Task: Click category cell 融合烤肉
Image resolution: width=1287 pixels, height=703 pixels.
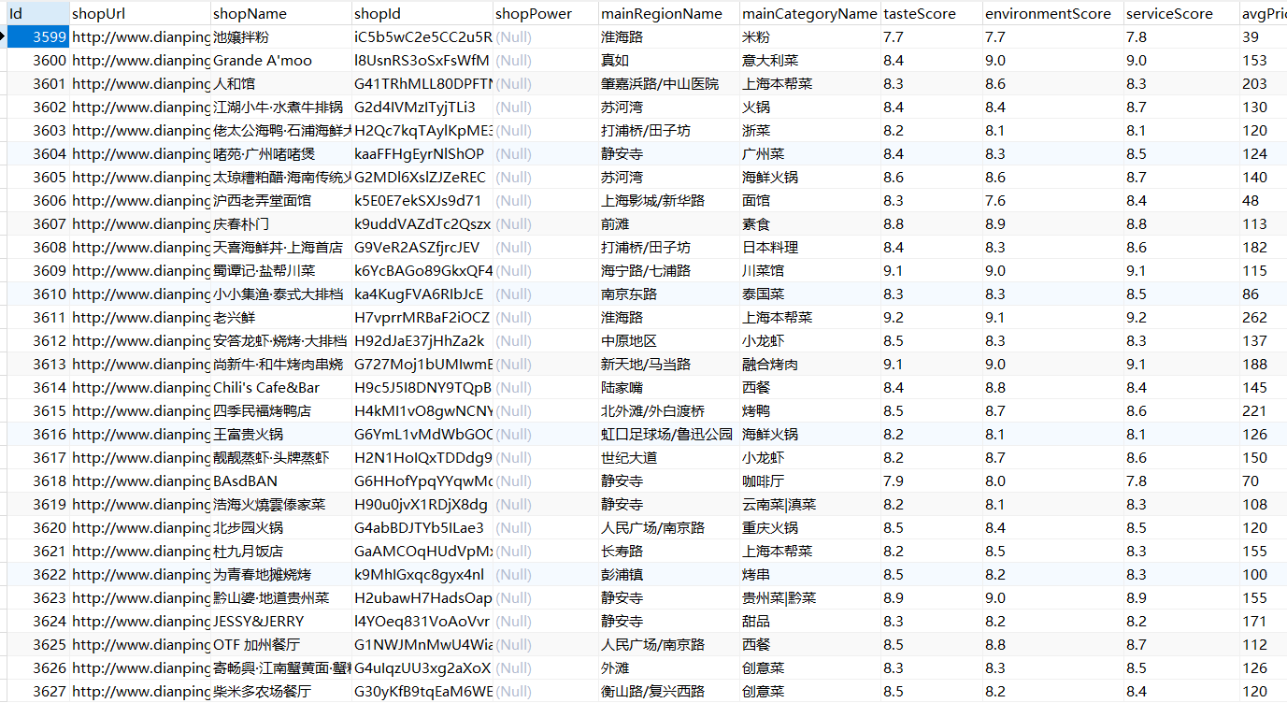Action: 810,365
